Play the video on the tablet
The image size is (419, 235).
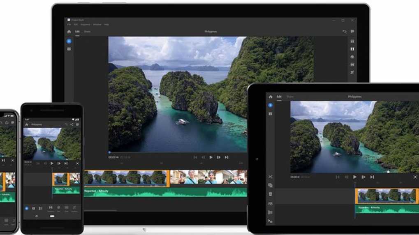[x=355, y=177]
